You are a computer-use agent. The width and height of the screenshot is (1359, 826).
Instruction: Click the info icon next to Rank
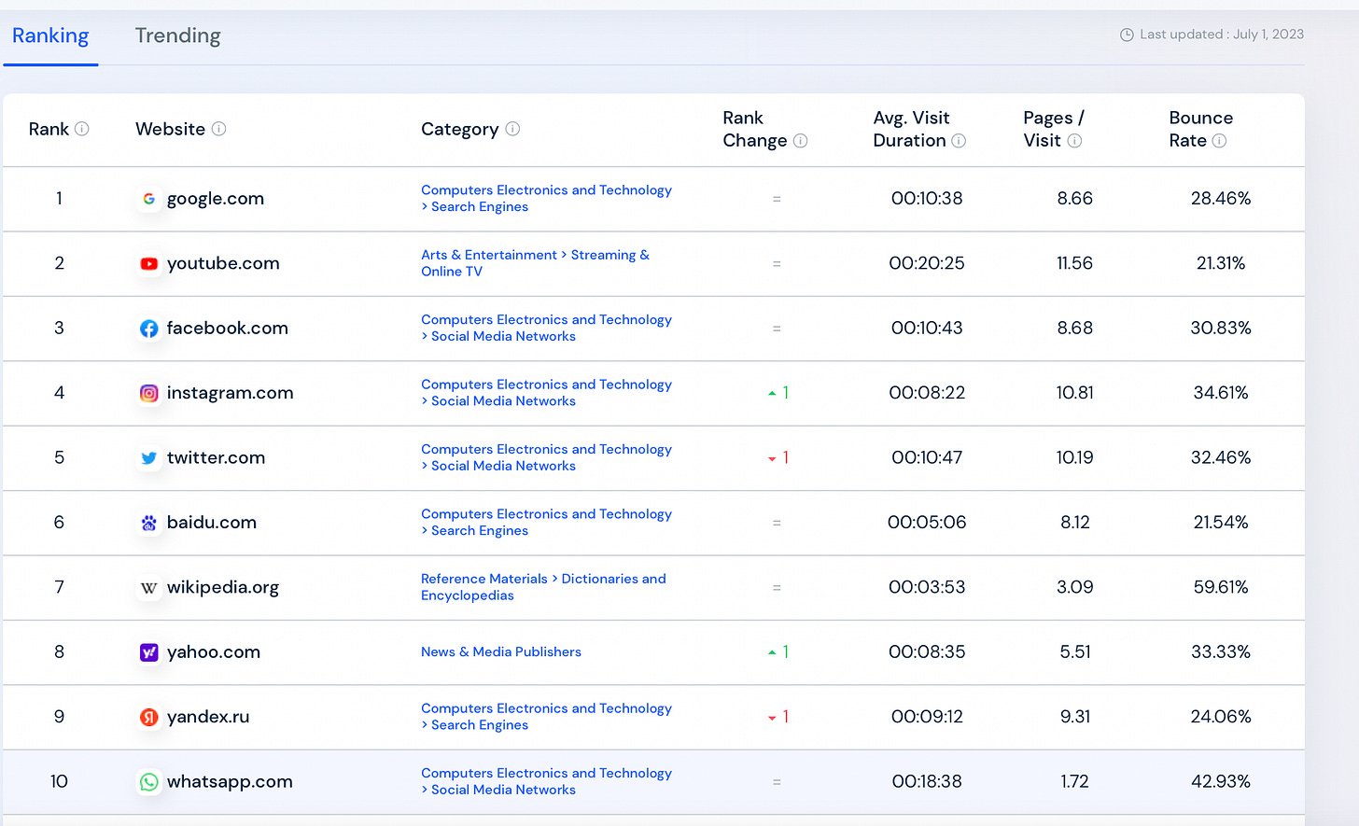click(x=82, y=129)
